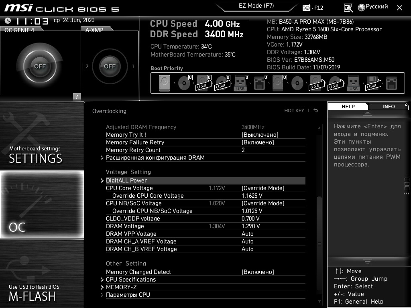This screenshot has height=308, width=411.
Task: Pick the legacy CD/DVD boot icon without UEFI badge
Action: pyautogui.click(x=297, y=83)
